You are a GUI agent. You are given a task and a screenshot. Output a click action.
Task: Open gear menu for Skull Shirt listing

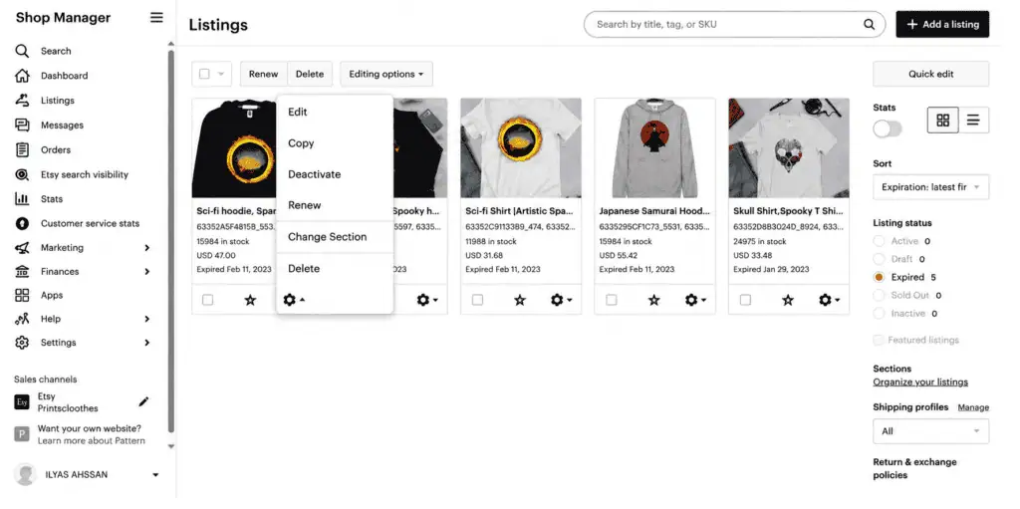click(x=830, y=300)
